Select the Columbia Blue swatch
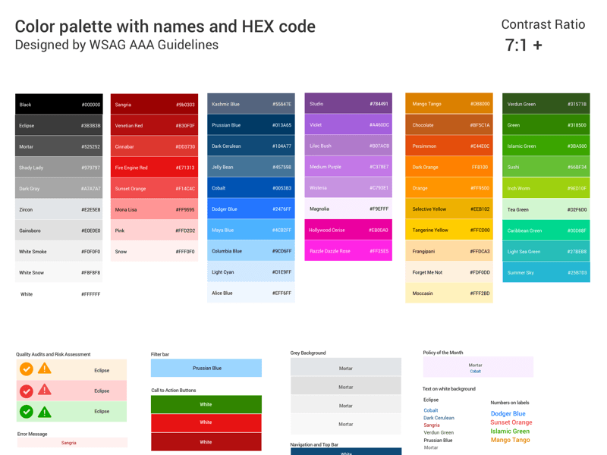The image size is (607, 455). 251,251
